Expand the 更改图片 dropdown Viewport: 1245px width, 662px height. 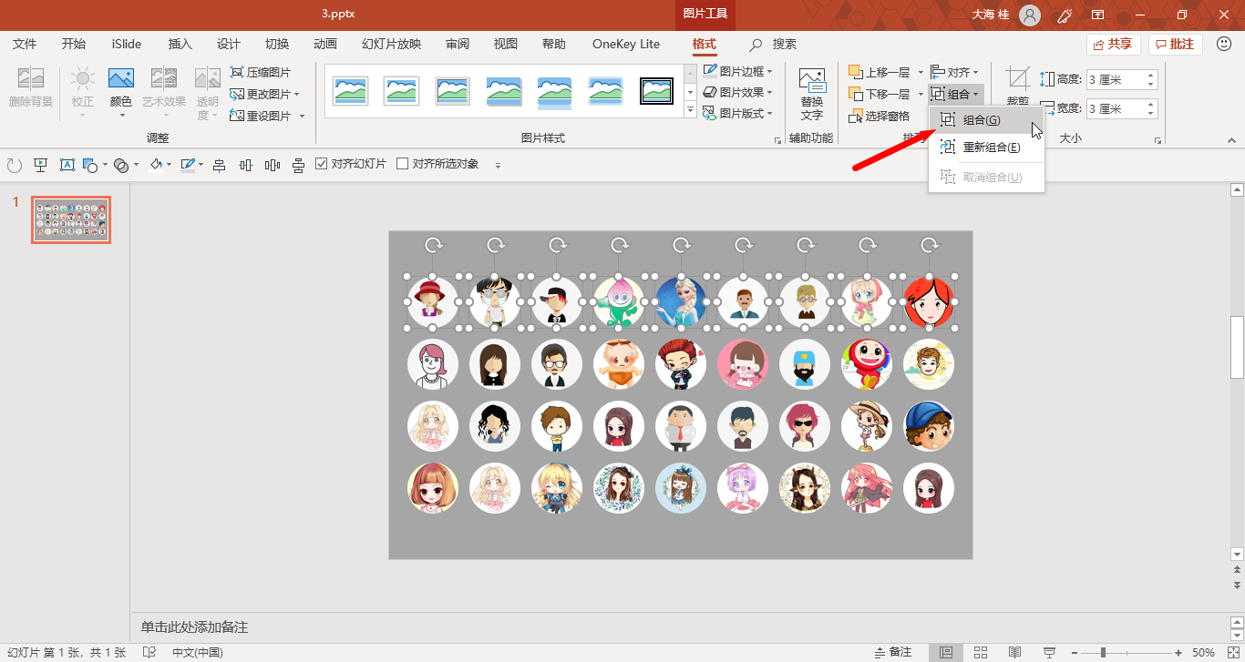(297, 94)
